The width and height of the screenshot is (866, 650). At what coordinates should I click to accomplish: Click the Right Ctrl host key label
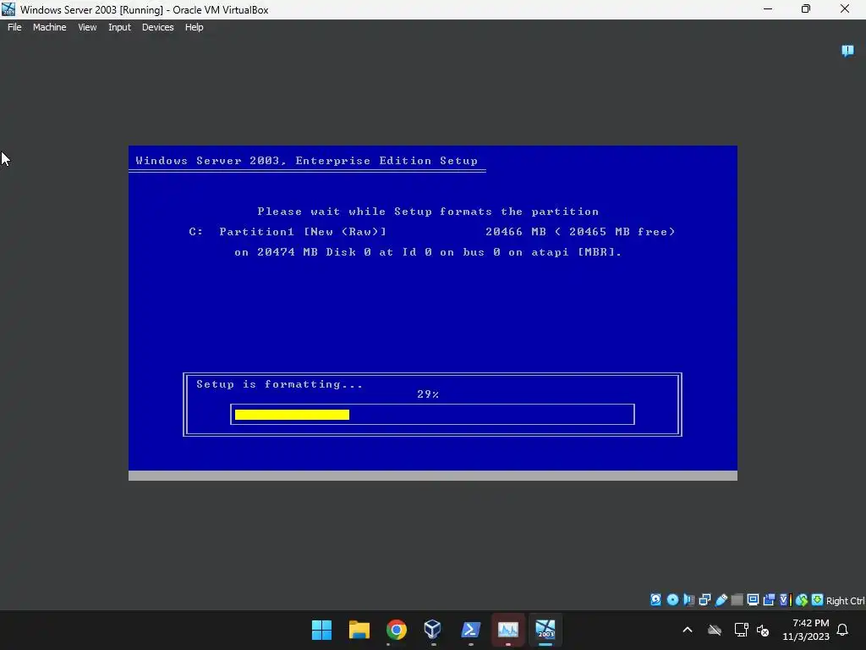(x=845, y=601)
